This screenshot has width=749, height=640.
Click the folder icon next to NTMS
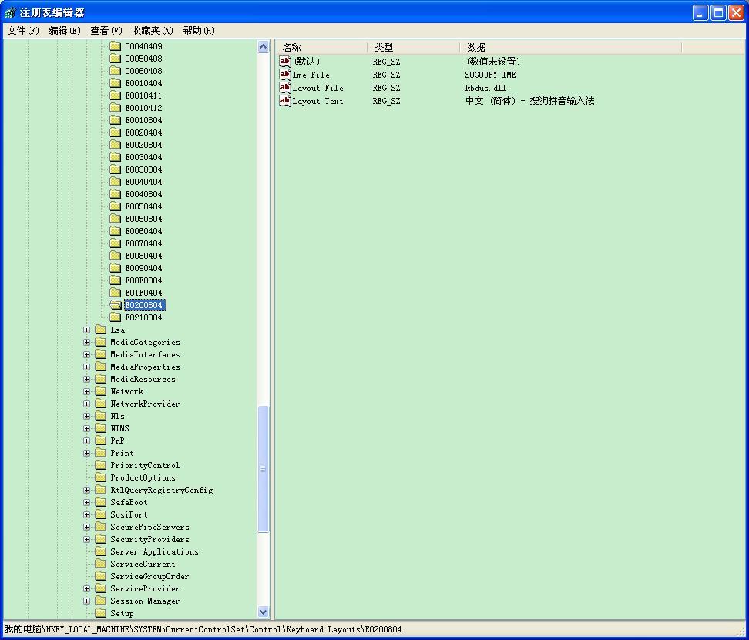coord(102,428)
